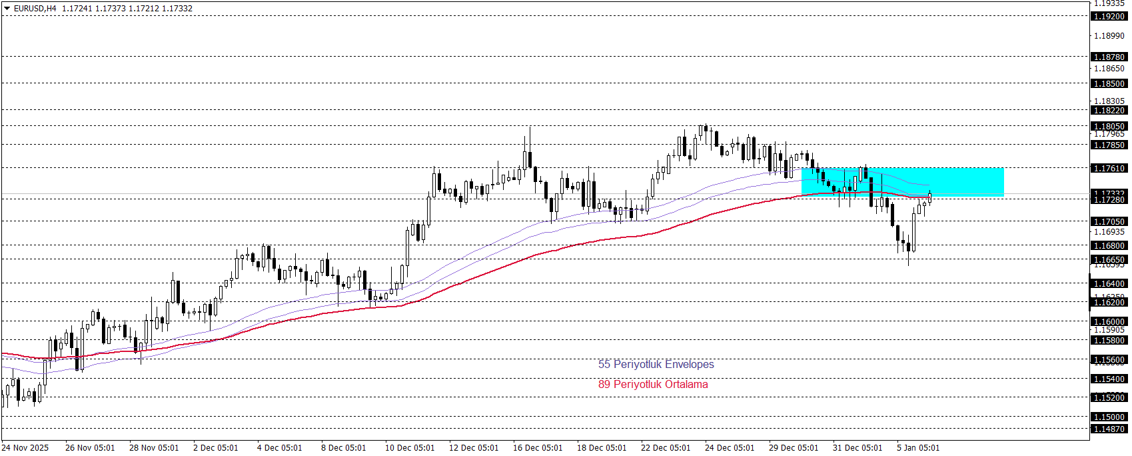Screen dimensions: 1132x456
Task: Click the EURUSD,H4 chart title text
Action: click(35, 9)
